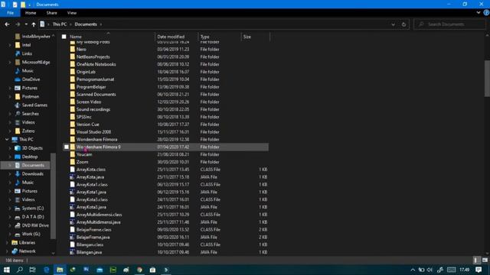
Task: Go back using the back arrow
Action: pyautogui.click(x=7, y=24)
